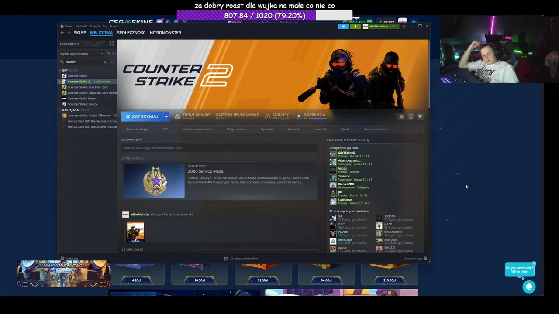Expand the Wyniki wyszukiwania dropdown
This screenshot has height=314, width=559.
(102, 54)
